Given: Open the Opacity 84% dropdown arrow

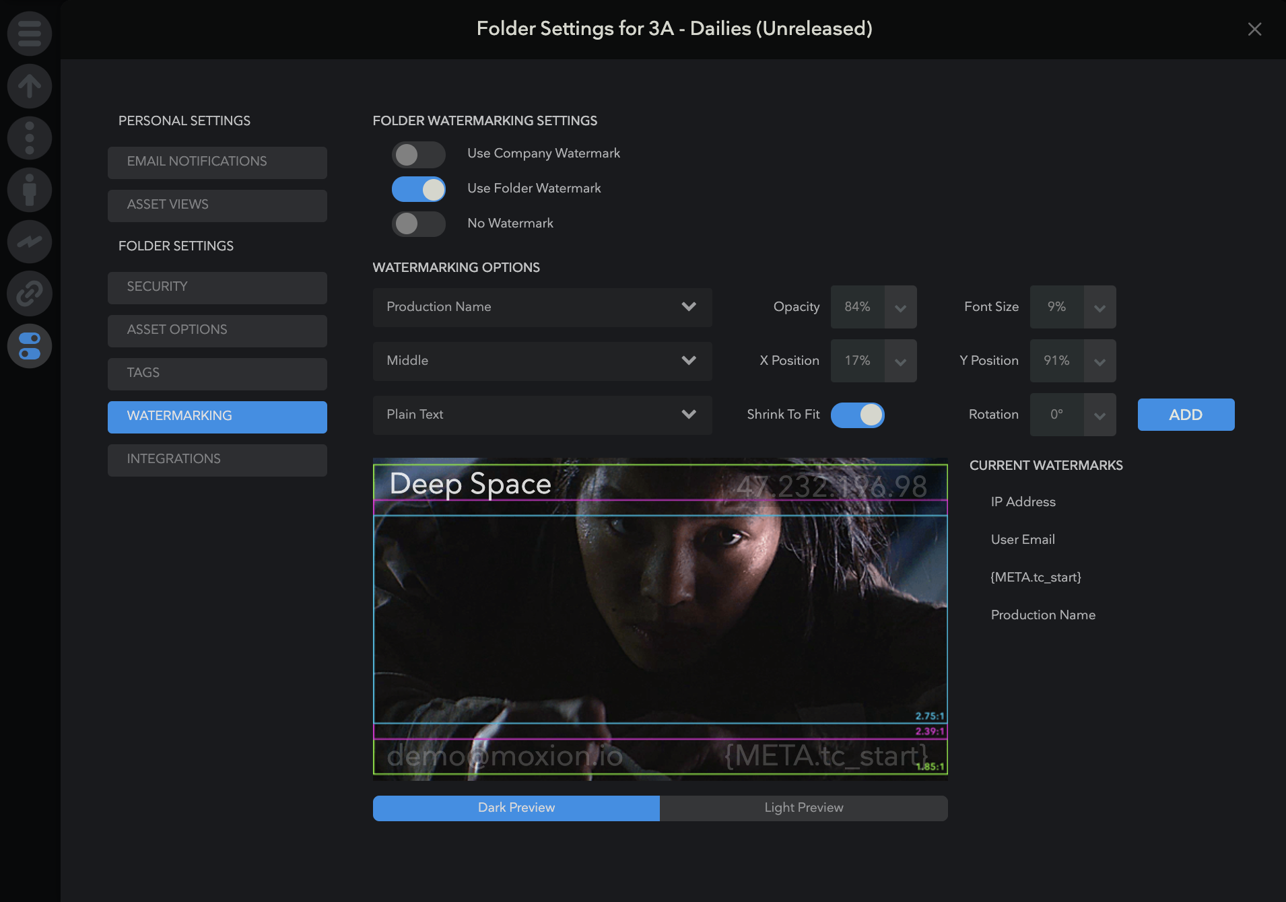Looking at the screenshot, I should click(900, 308).
